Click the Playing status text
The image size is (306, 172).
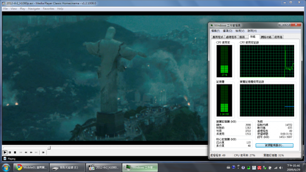[11, 159]
